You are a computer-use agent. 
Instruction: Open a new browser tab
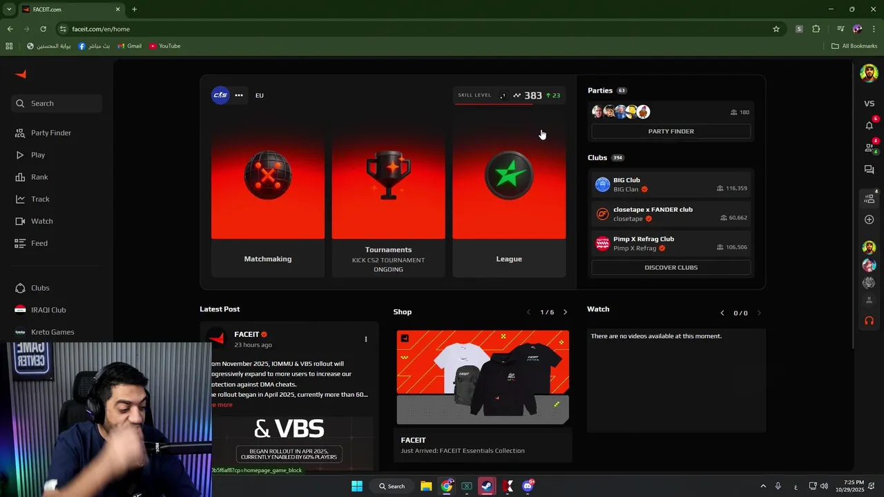click(x=135, y=10)
